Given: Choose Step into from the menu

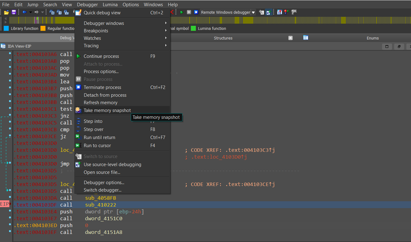Looking at the screenshot, I should 122,122.
